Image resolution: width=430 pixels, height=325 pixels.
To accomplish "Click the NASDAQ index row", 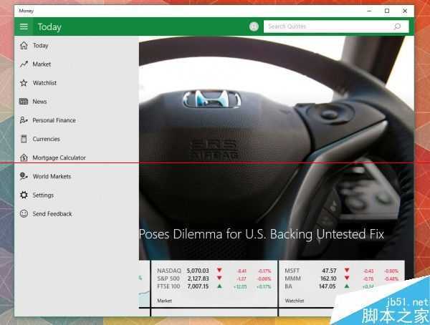I will (214, 271).
